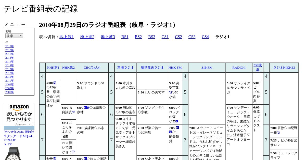This screenshot has height=160, width=306.
Task: Click the 再 rerun icon at ラジオNIKKEI 7:00
Action: (x=278, y=133)
